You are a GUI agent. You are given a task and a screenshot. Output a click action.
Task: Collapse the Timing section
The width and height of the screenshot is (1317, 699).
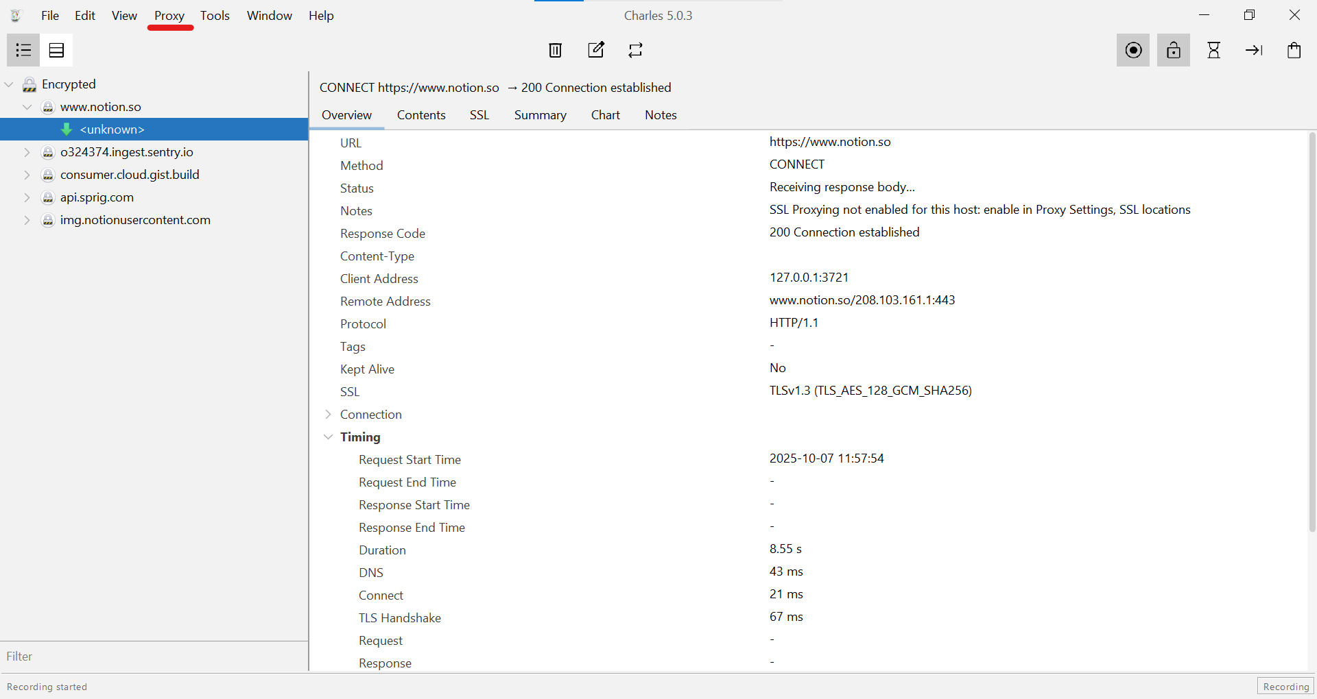[x=329, y=437]
